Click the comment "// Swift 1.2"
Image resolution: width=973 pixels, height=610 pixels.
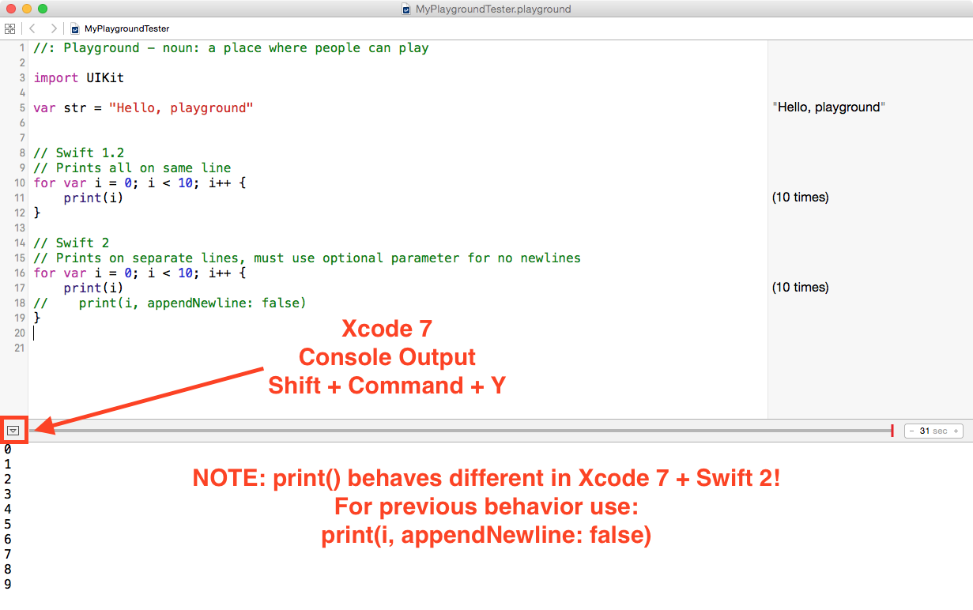[79, 152]
